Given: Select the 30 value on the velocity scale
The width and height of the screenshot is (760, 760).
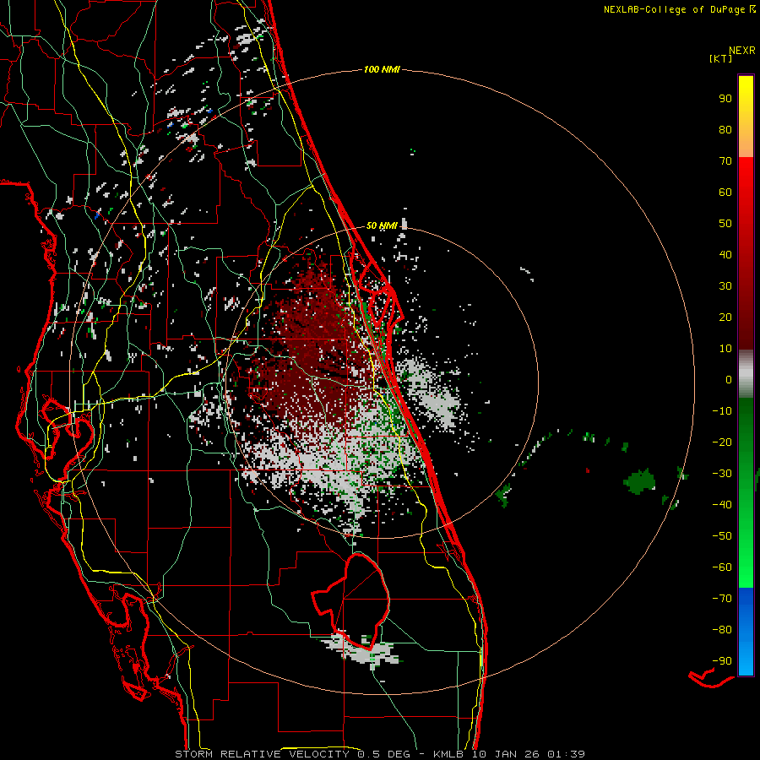Looking at the screenshot, I should [x=725, y=286].
